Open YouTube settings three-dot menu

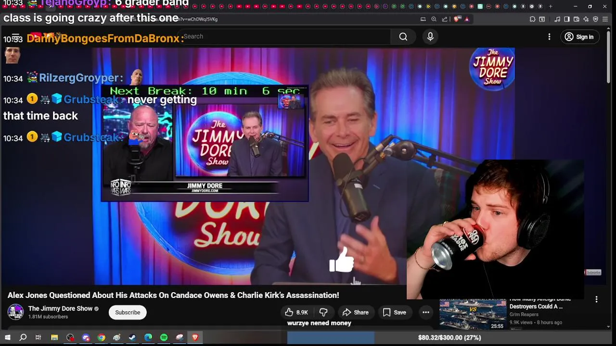click(x=549, y=37)
